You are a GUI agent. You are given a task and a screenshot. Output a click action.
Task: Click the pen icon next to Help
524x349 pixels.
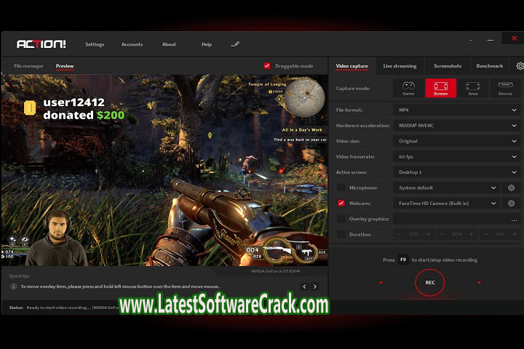[x=235, y=44]
